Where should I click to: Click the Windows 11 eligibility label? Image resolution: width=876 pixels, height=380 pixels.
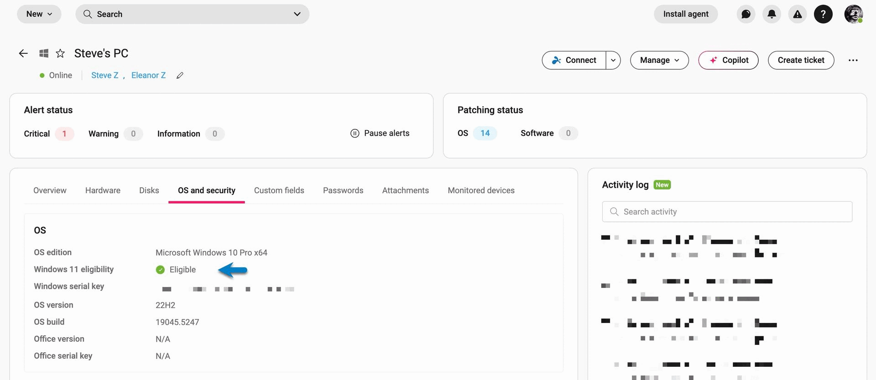pyautogui.click(x=73, y=269)
